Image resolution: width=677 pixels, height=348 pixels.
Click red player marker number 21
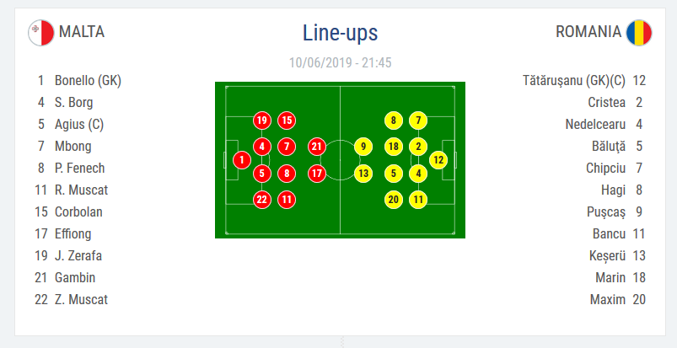(x=317, y=147)
